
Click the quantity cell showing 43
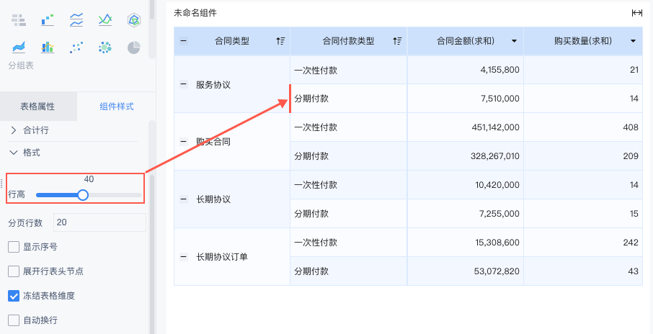tap(583, 271)
